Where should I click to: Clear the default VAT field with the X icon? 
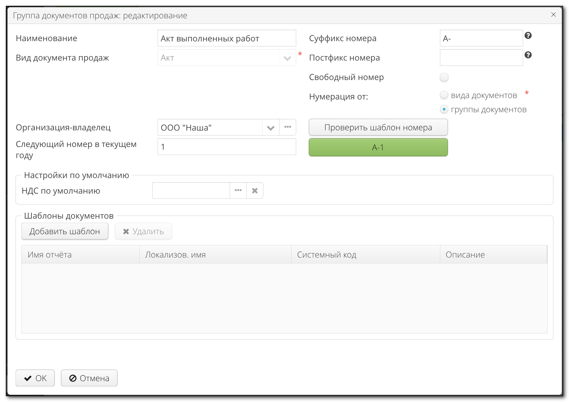[254, 190]
